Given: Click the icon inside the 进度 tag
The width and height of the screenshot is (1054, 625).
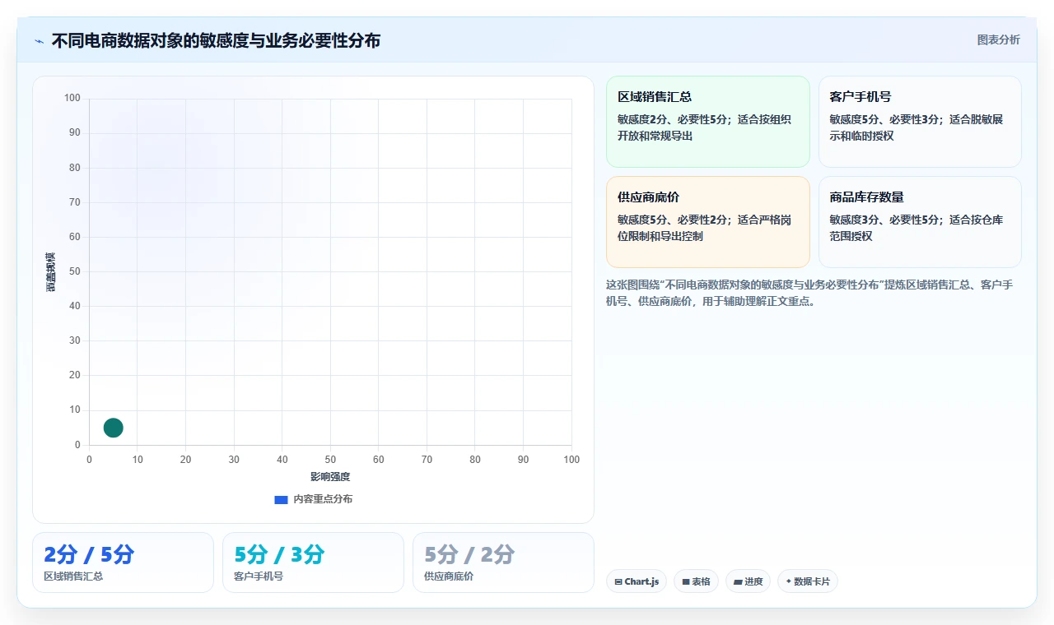Looking at the screenshot, I should click(738, 582).
